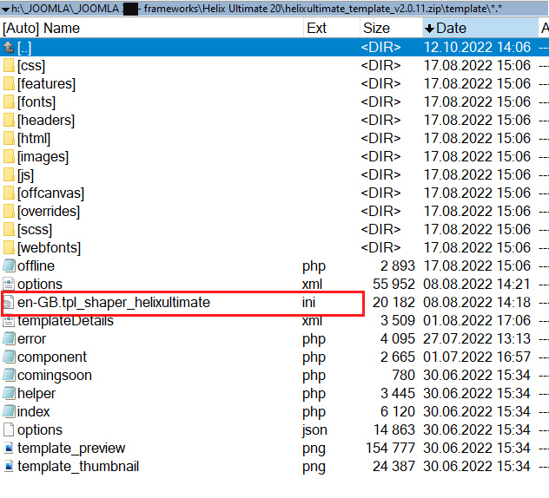Select the [html] folder name
Image resolution: width=549 pixels, height=498 pixels.
point(34,139)
